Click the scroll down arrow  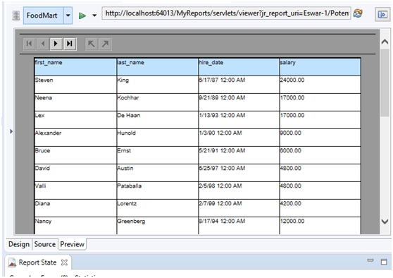point(385,222)
